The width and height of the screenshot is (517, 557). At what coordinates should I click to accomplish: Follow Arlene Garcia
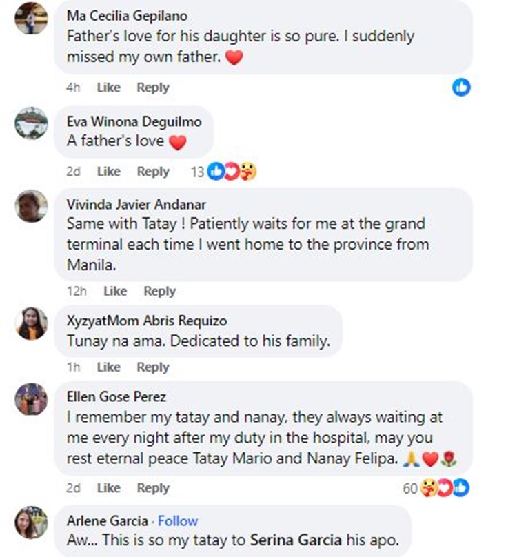178,520
